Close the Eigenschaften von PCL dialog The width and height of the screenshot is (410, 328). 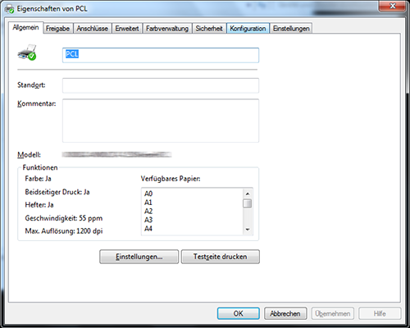[x=393, y=6]
